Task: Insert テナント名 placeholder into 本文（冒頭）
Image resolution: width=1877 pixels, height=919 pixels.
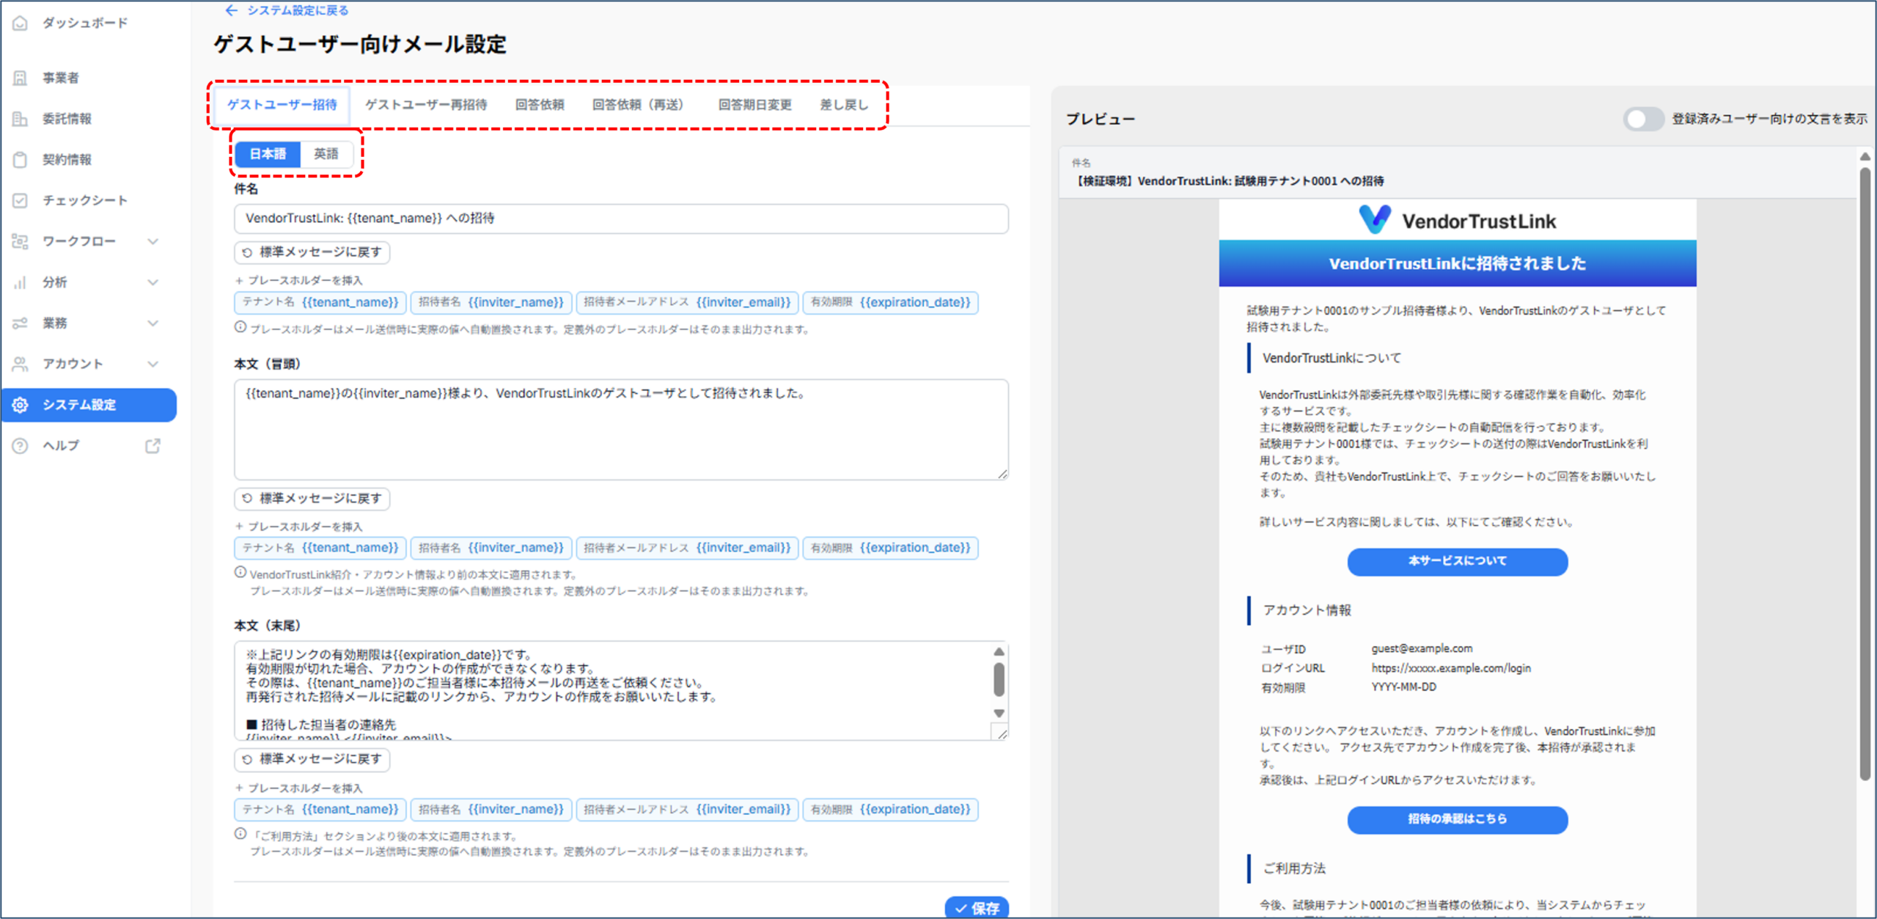Action: (320, 548)
